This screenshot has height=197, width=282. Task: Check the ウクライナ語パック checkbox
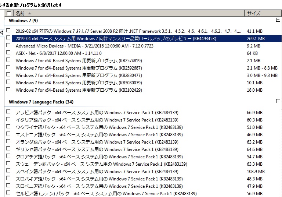pos(8,126)
